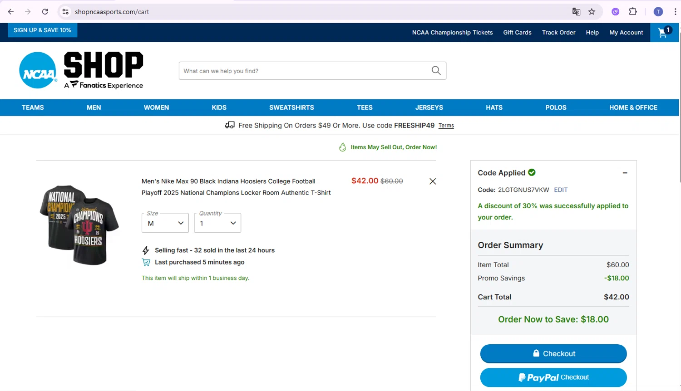Click 'This item will ship within 1 business day'
Viewport: 681px width, 391px height.
click(195, 278)
